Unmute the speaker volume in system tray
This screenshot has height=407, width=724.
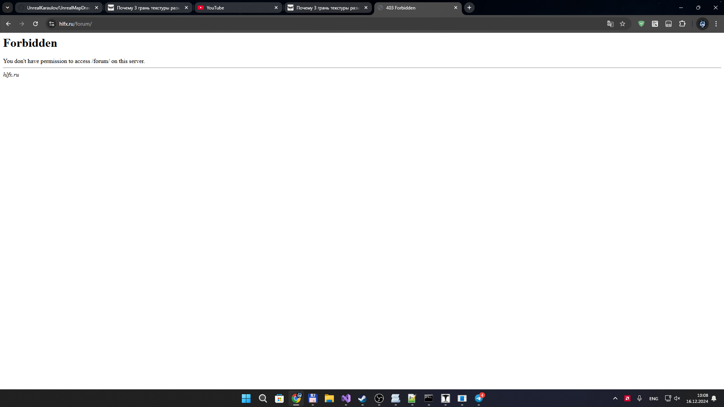click(677, 398)
